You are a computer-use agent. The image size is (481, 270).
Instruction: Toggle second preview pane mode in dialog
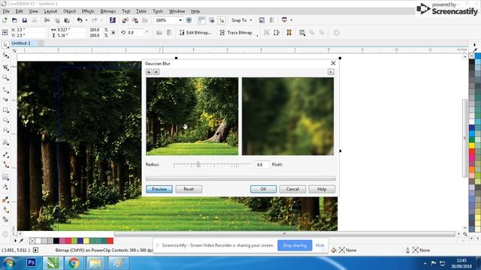point(156,72)
